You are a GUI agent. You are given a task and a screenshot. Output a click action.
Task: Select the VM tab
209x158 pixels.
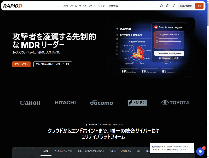click(x=138, y=151)
